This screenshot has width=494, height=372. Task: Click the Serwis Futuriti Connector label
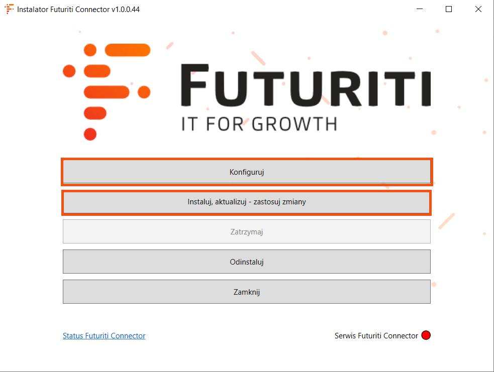(376, 336)
